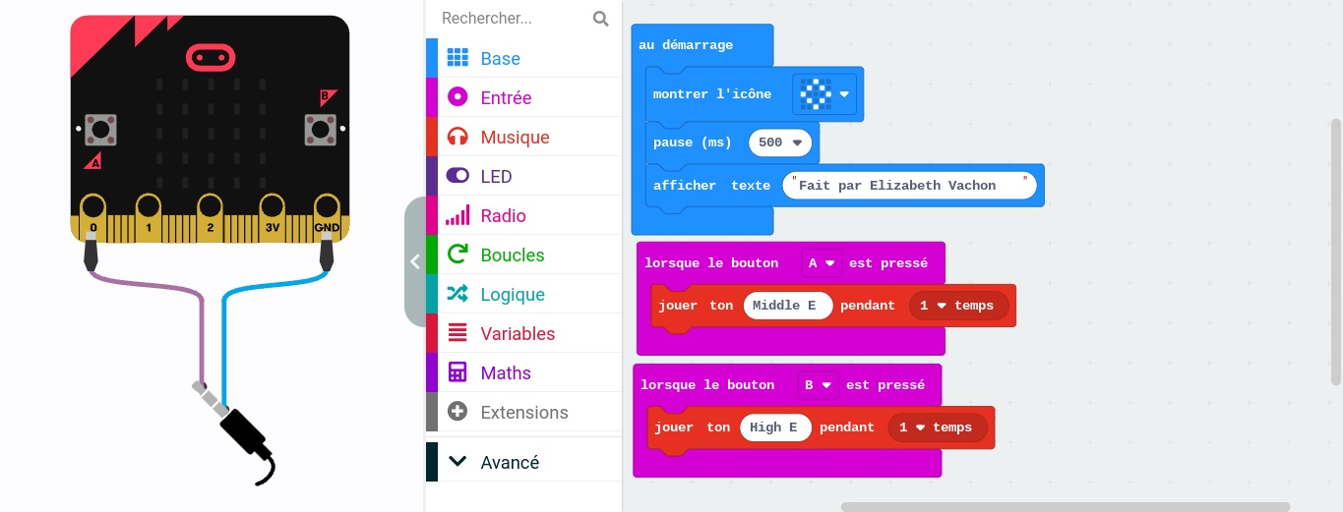
Task: Open the LED blocks category
Action: point(523,177)
